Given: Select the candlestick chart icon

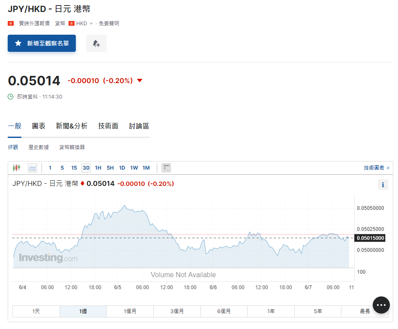Looking at the screenshot, I should [x=16, y=167].
